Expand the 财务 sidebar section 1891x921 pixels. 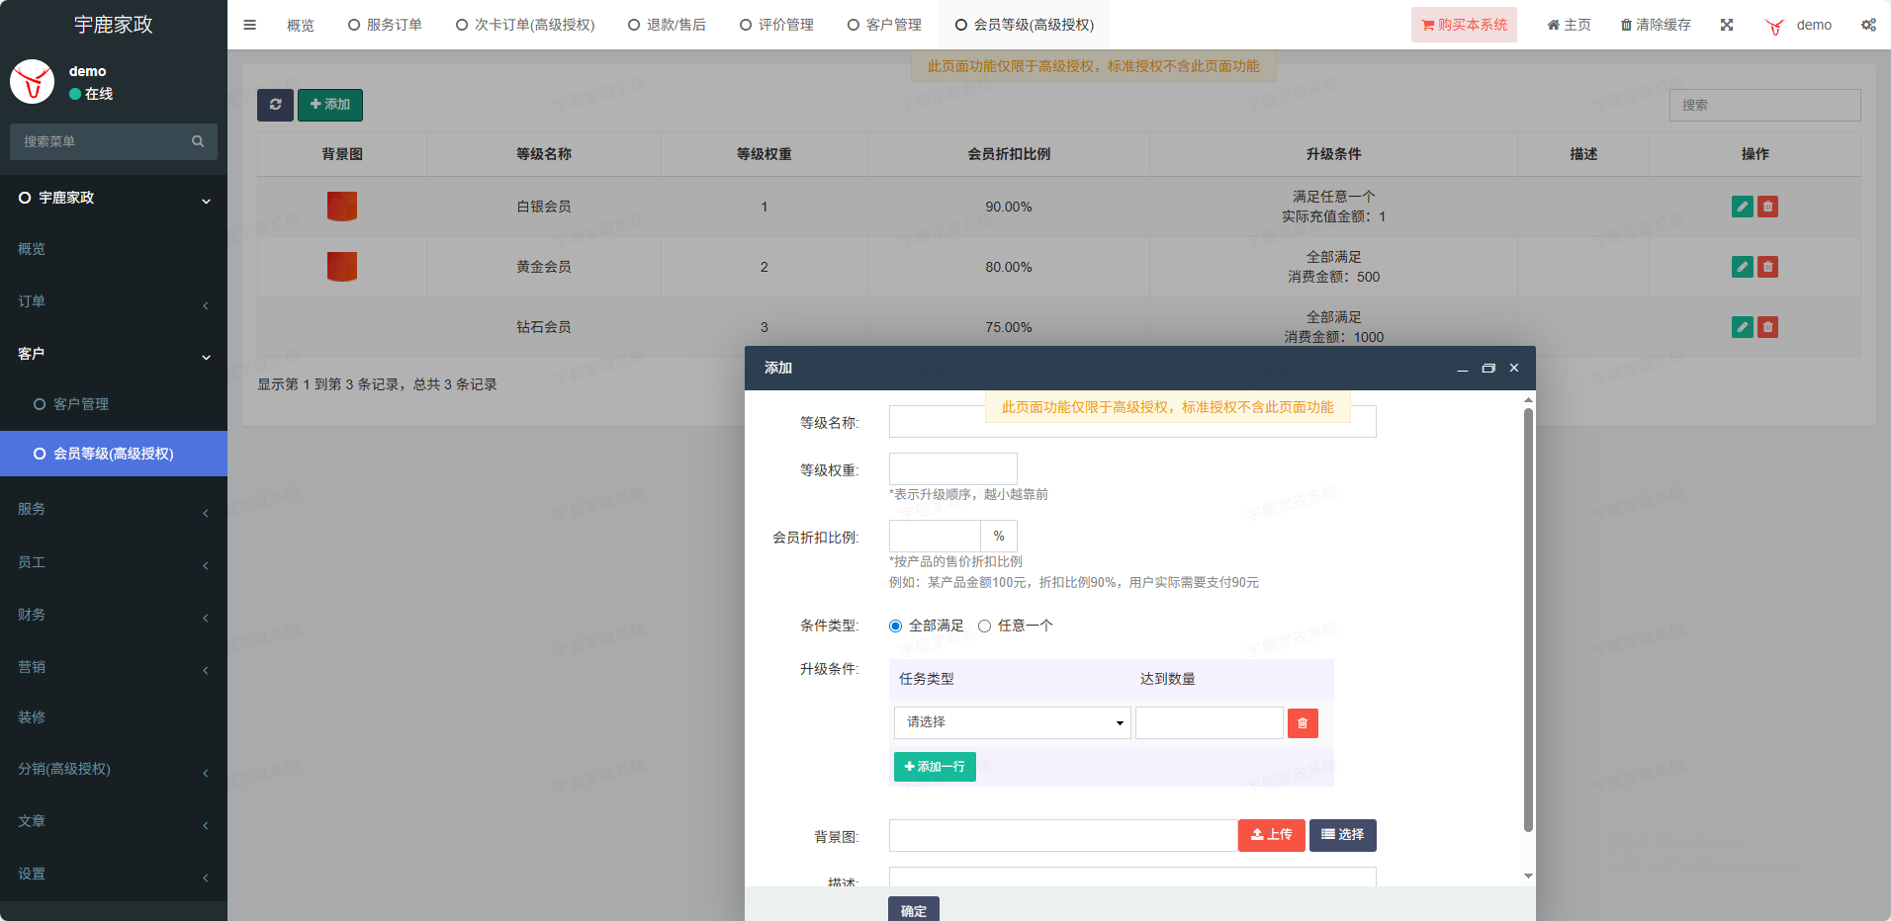pyautogui.click(x=114, y=615)
